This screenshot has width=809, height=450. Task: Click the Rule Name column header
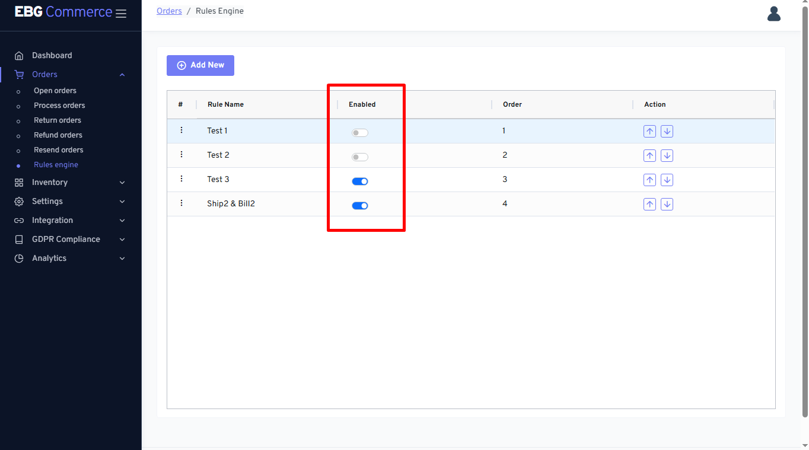pos(225,104)
